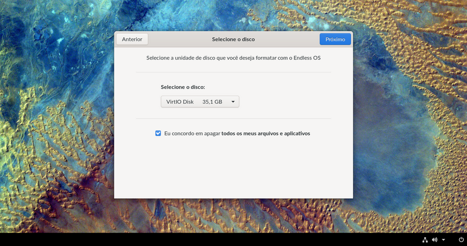Click the power button icon
Screen dimensions: 467x246
pyautogui.click(x=461, y=240)
